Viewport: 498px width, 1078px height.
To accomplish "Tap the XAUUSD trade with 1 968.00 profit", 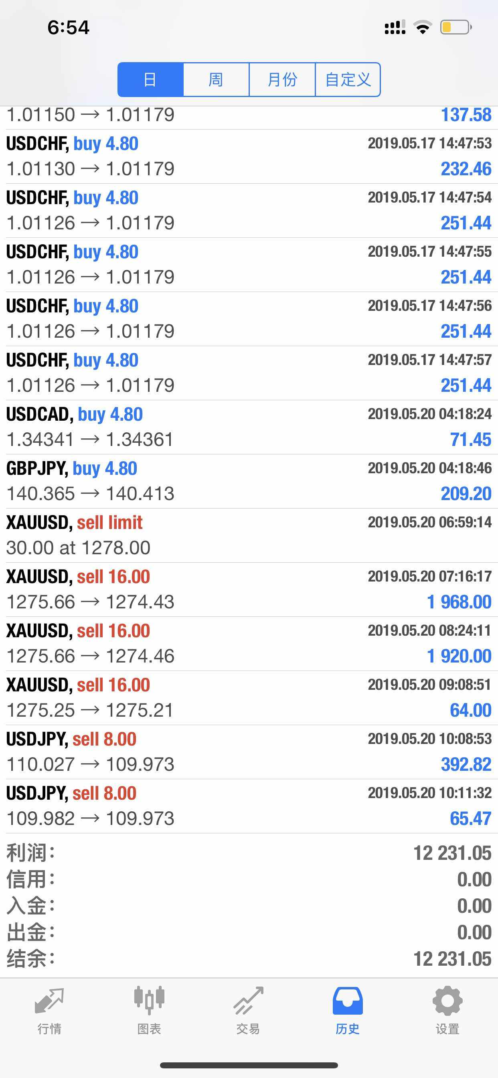I will click(249, 589).
